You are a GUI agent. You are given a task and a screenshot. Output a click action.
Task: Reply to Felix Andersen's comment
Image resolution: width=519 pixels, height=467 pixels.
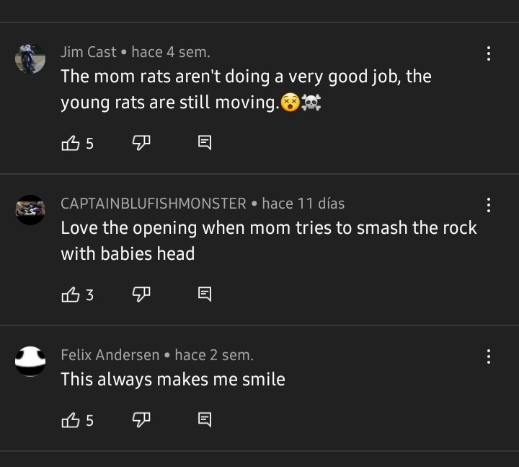tap(205, 420)
